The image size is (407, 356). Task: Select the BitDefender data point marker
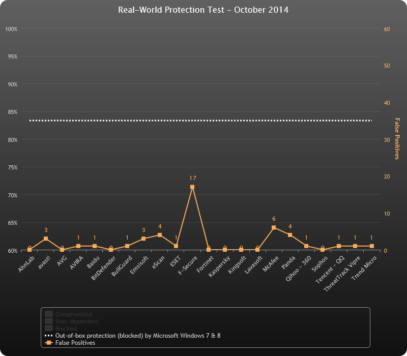(x=111, y=250)
